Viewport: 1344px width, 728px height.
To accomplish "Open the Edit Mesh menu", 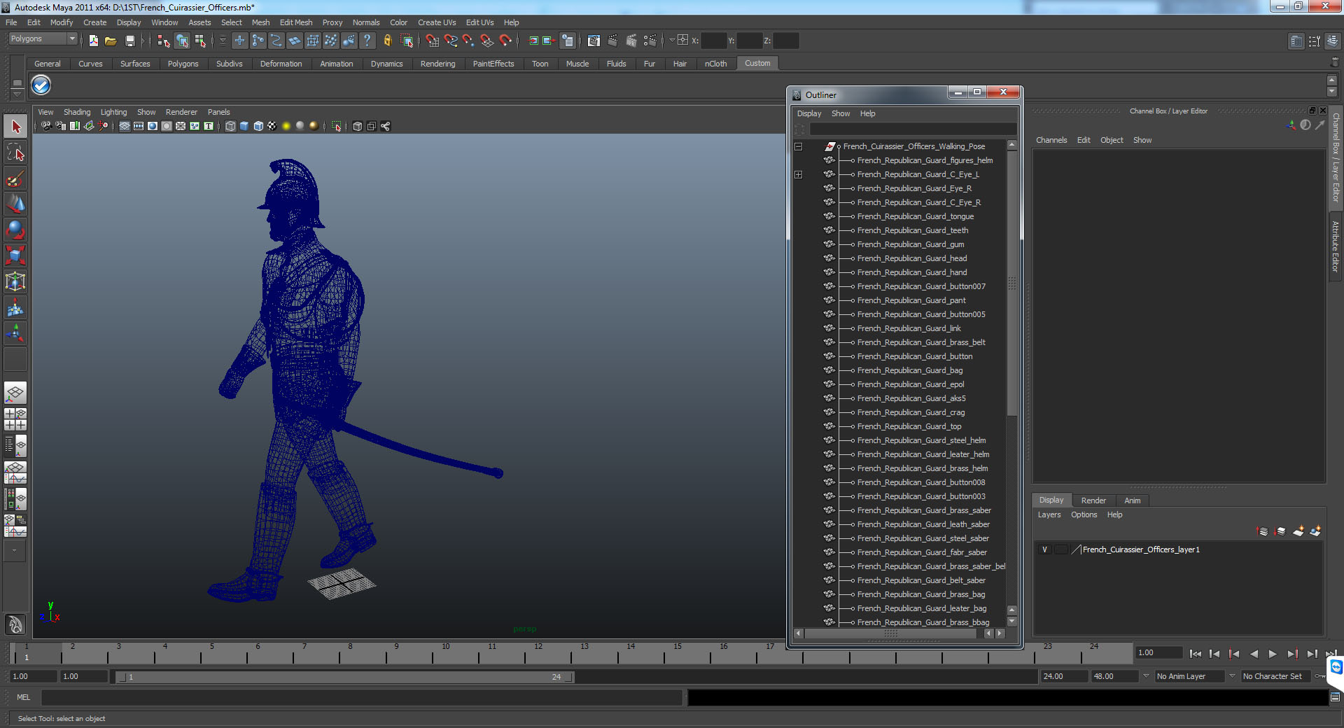I will coord(296,22).
